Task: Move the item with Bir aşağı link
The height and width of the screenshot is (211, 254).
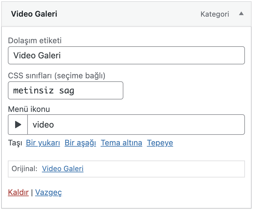Action: tap(80, 143)
